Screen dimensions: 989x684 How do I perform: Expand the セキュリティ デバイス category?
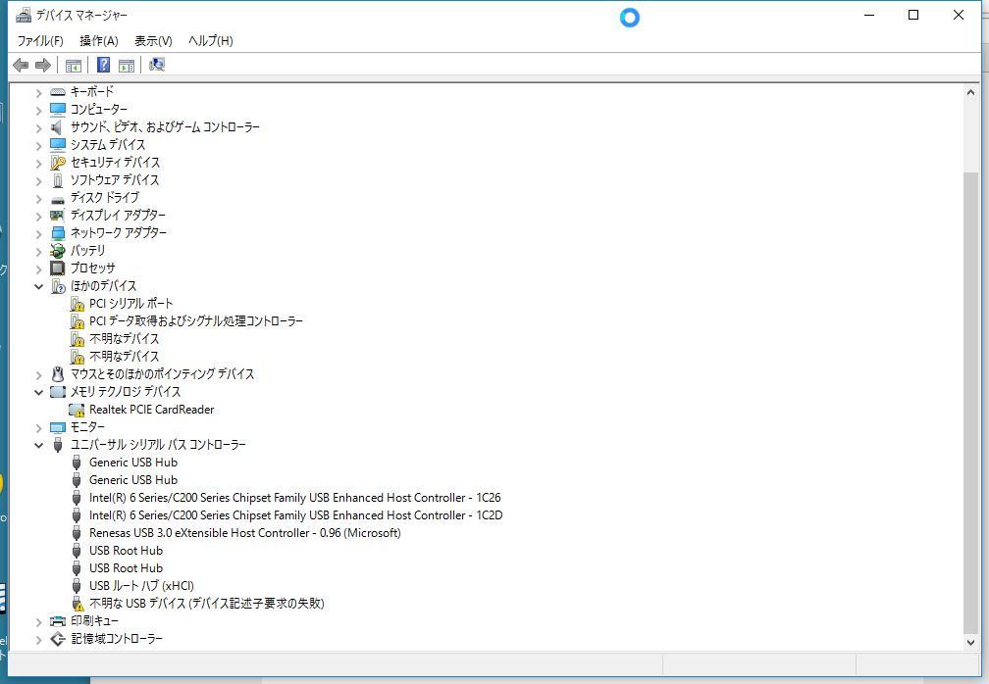tap(38, 163)
